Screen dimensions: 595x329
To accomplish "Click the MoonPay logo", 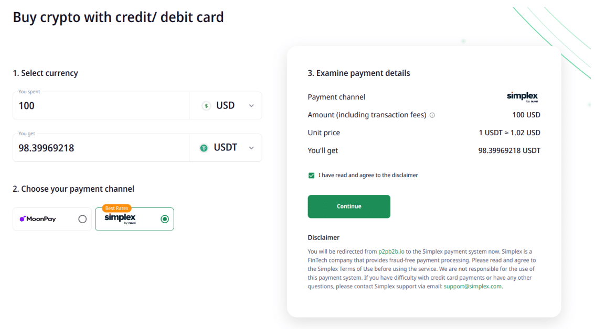I will coord(38,219).
